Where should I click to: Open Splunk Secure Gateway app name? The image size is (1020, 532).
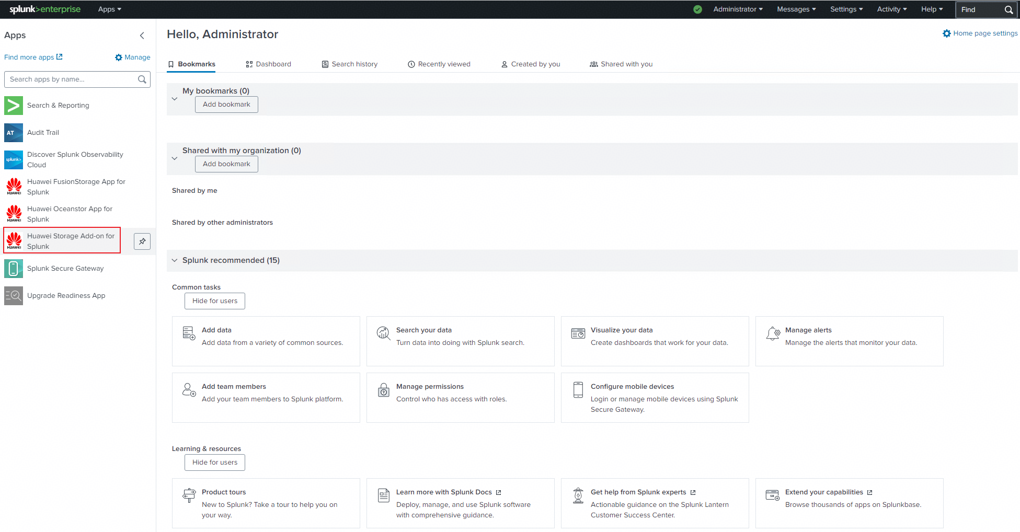[65, 269]
